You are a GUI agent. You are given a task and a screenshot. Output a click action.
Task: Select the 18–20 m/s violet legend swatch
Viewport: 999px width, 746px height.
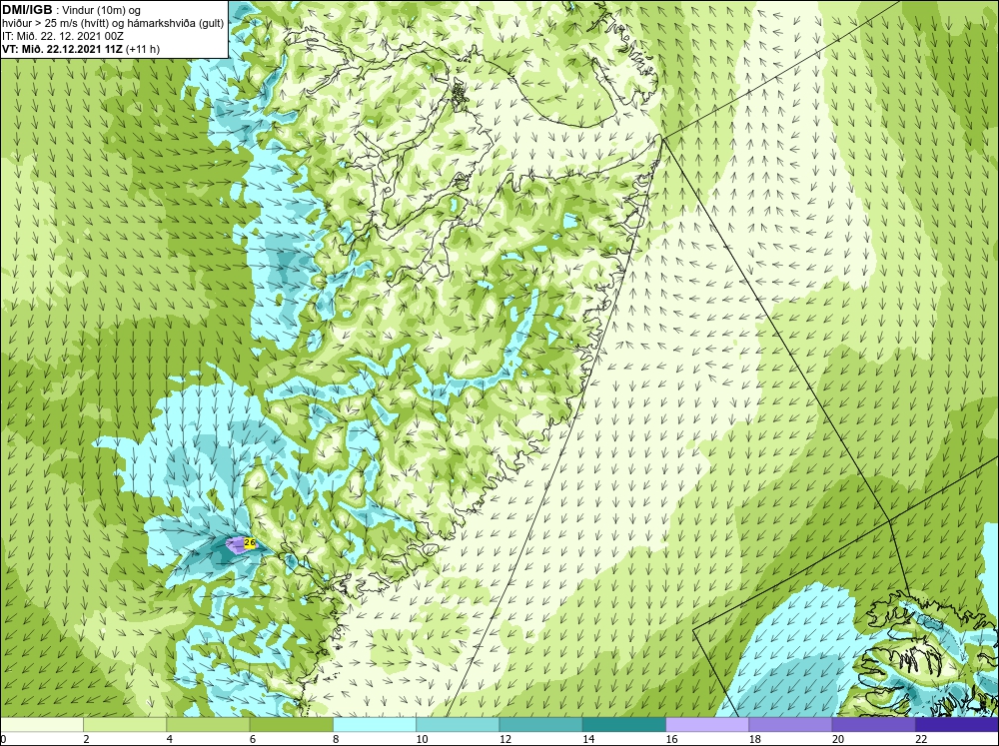[x=790, y=725]
